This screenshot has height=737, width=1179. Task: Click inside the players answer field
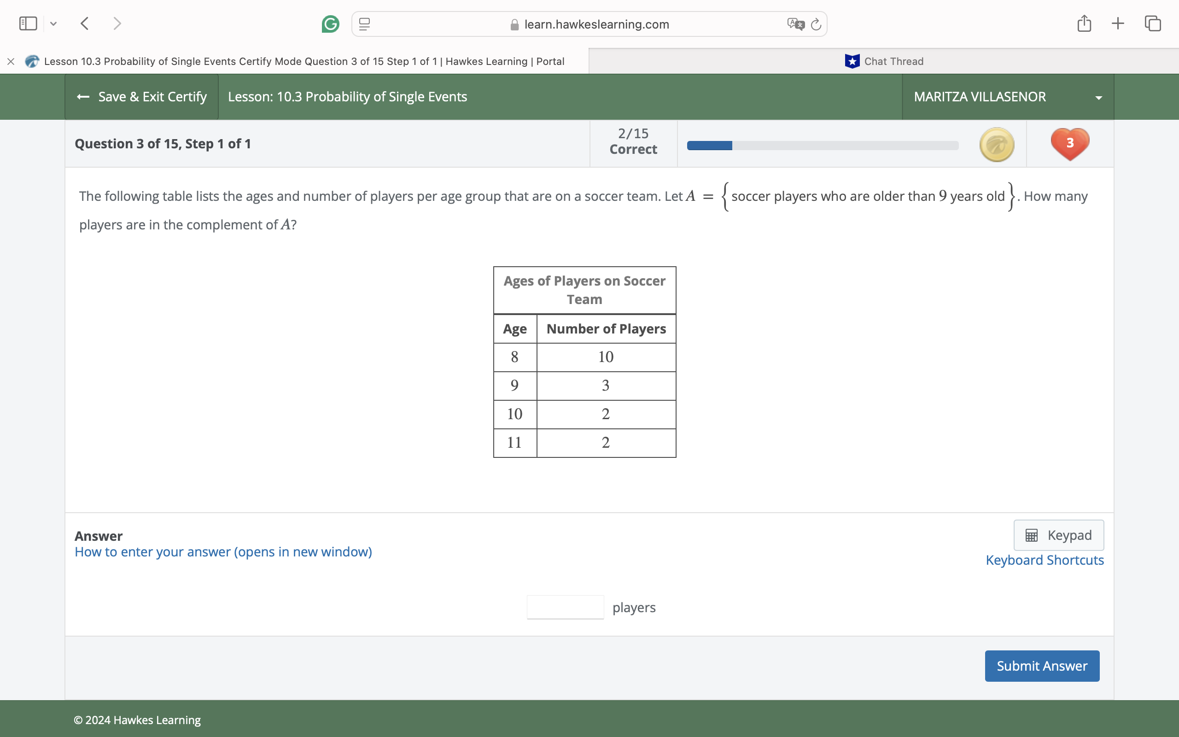point(565,607)
